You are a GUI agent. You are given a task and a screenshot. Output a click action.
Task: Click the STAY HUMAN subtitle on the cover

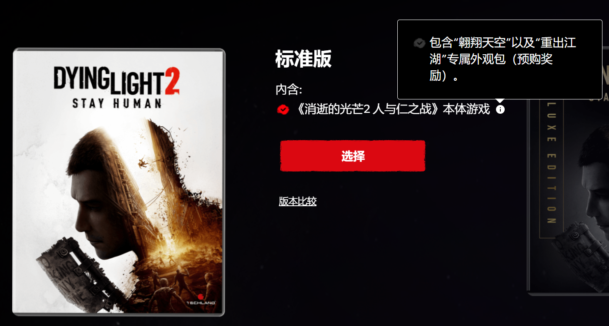click(x=116, y=103)
